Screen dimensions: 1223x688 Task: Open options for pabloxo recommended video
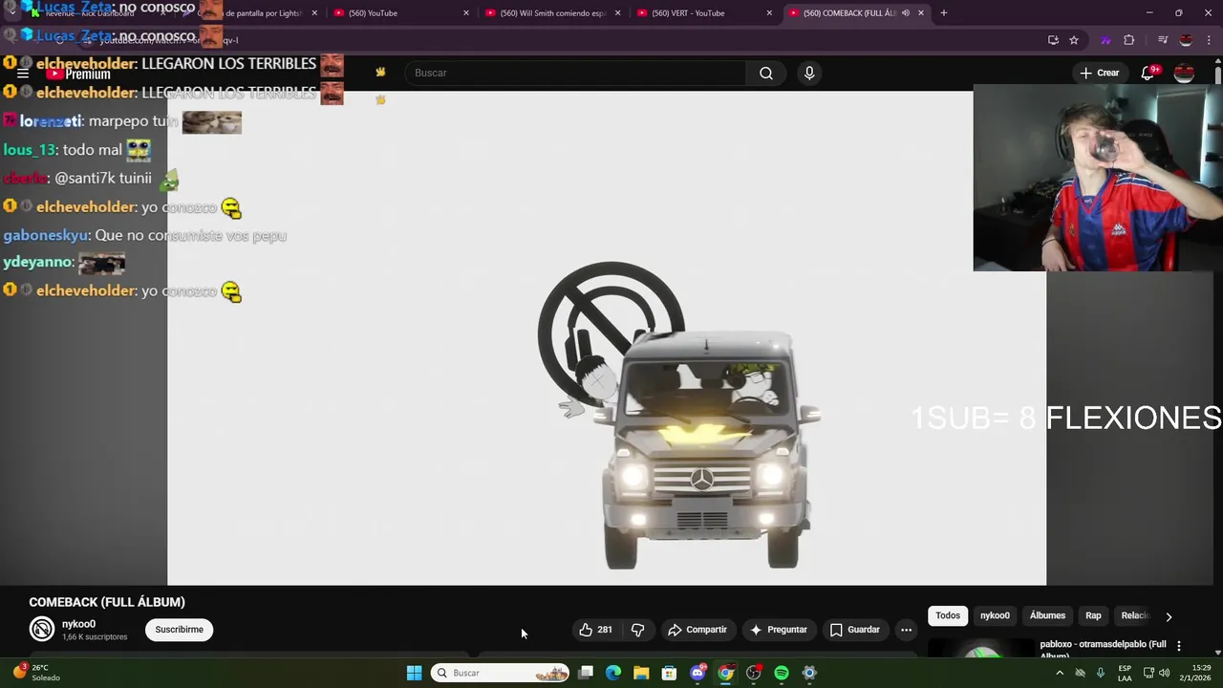click(x=1179, y=646)
